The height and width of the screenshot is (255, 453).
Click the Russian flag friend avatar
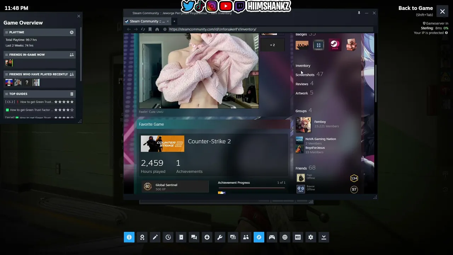click(9, 83)
